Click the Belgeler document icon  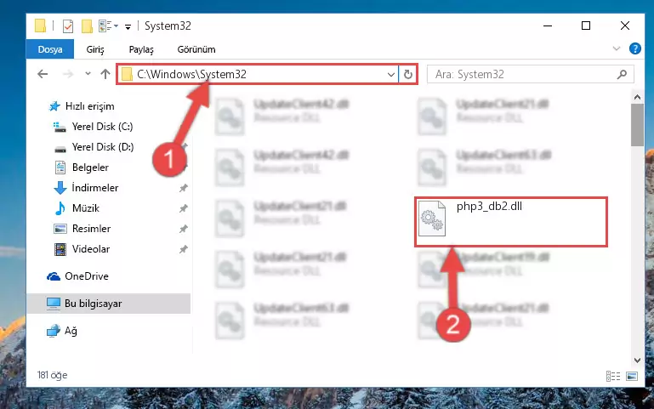pos(60,168)
